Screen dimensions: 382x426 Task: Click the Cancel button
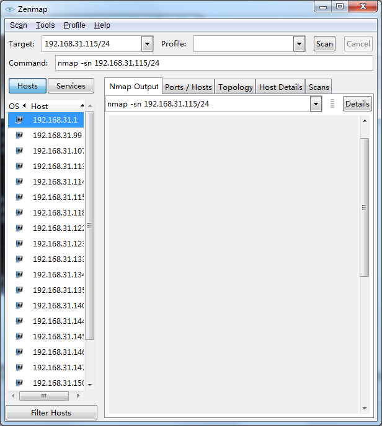pyautogui.click(x=358, y=44)
